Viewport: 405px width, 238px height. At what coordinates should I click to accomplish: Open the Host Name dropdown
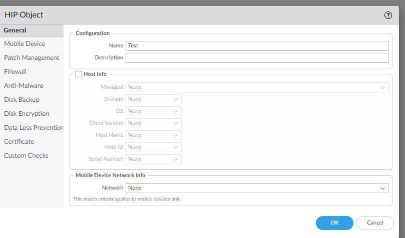(154, 135)
